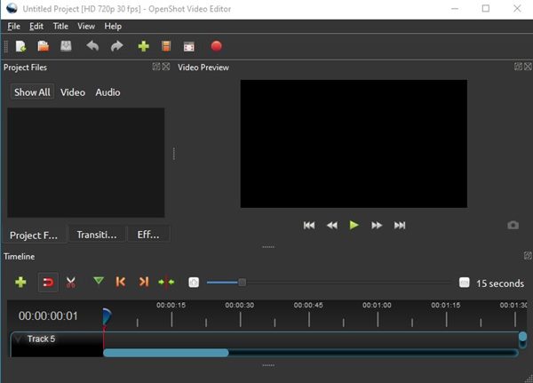Viewport: 533px width, 383px height.
Task: Open the profile chooser film strip icon
Action: click(x=166, y=46)
